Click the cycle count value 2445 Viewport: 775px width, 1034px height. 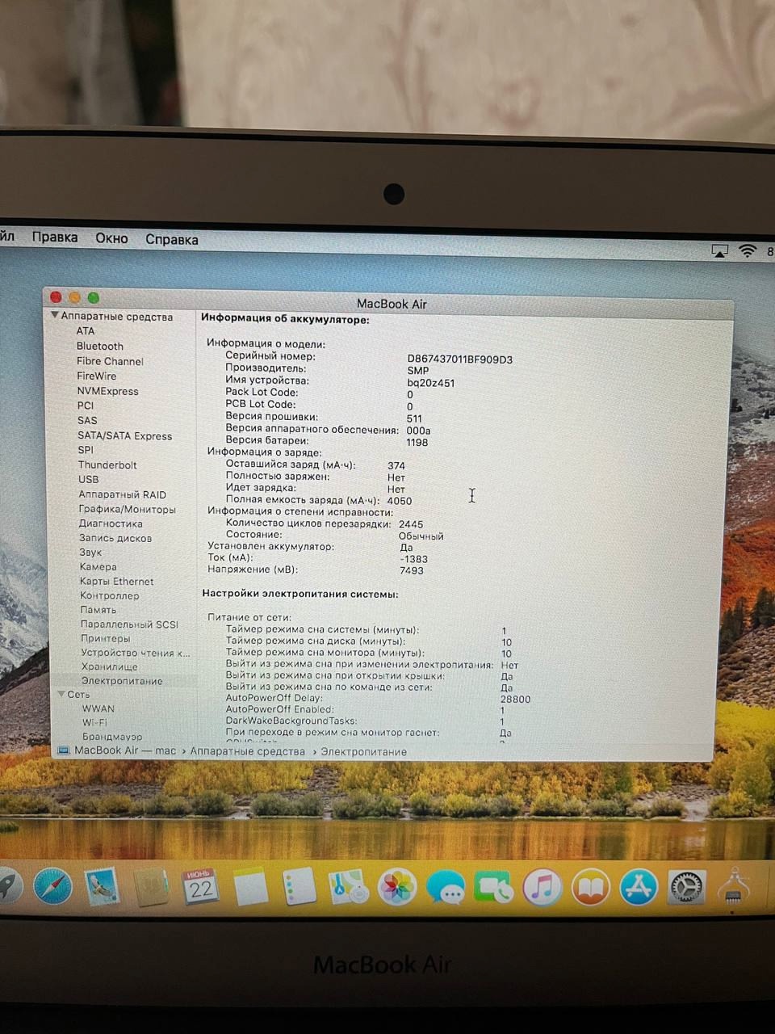pyautogui.click(x=411, y=524)
